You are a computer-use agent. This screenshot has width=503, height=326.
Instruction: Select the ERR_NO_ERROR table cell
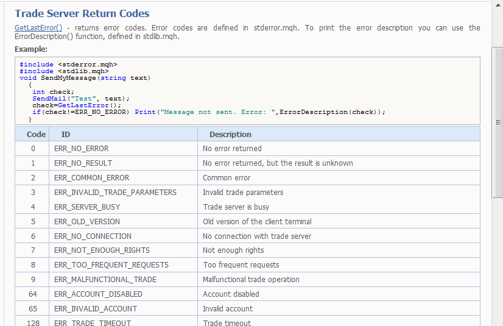click(82, 149)
